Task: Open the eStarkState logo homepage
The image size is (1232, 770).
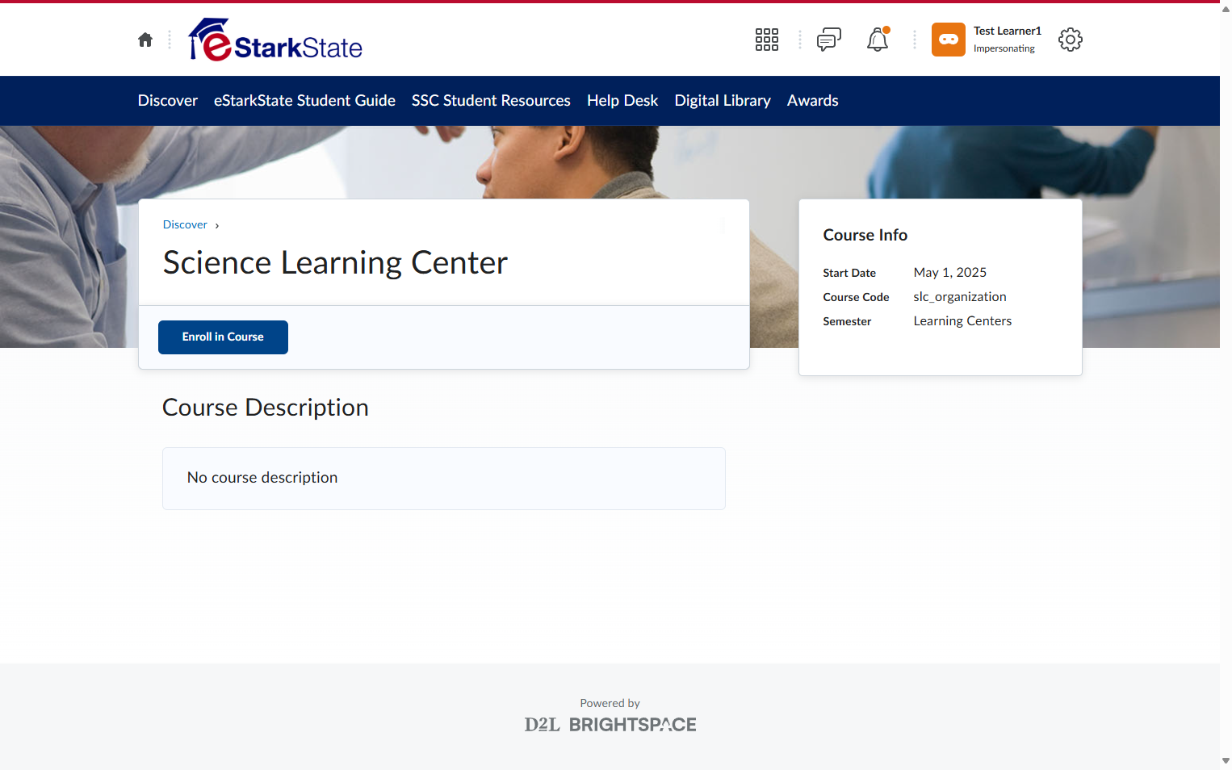Action: pyautogui.click(x=276, y=40)
